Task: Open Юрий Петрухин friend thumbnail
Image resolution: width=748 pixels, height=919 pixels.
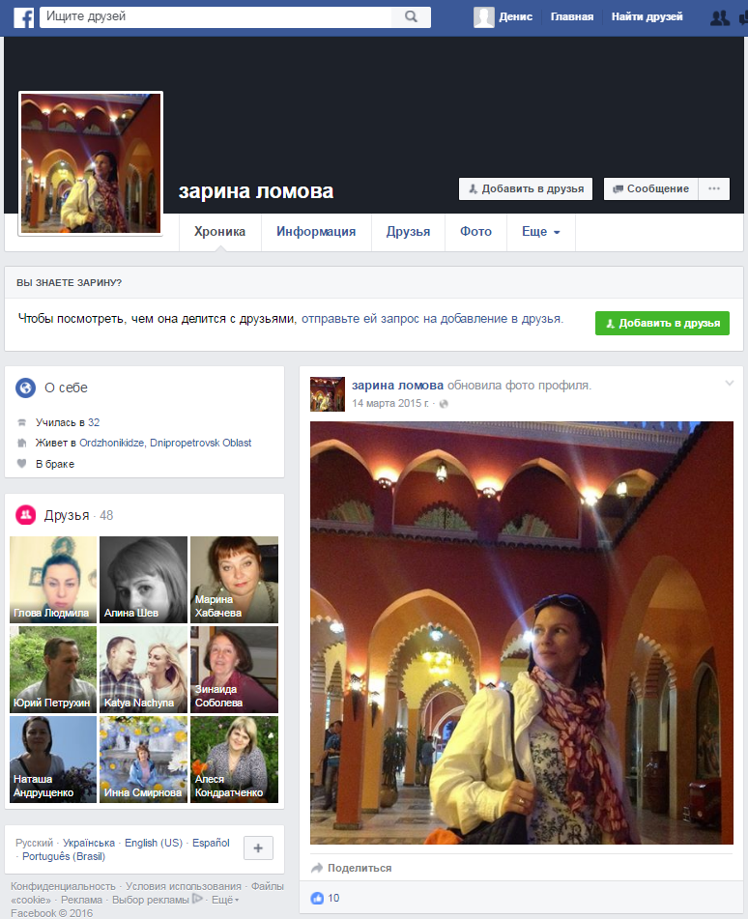Action: click(52, 670)
